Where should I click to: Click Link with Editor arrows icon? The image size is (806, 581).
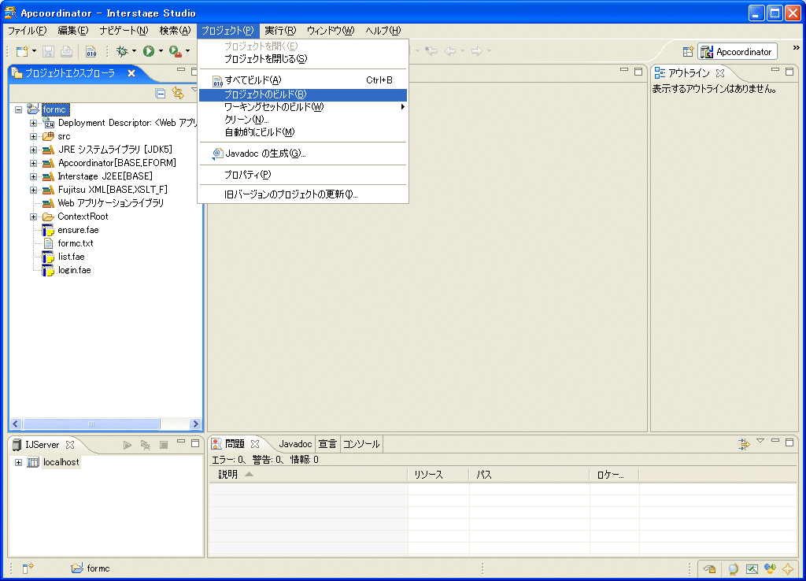click(178, 93)
